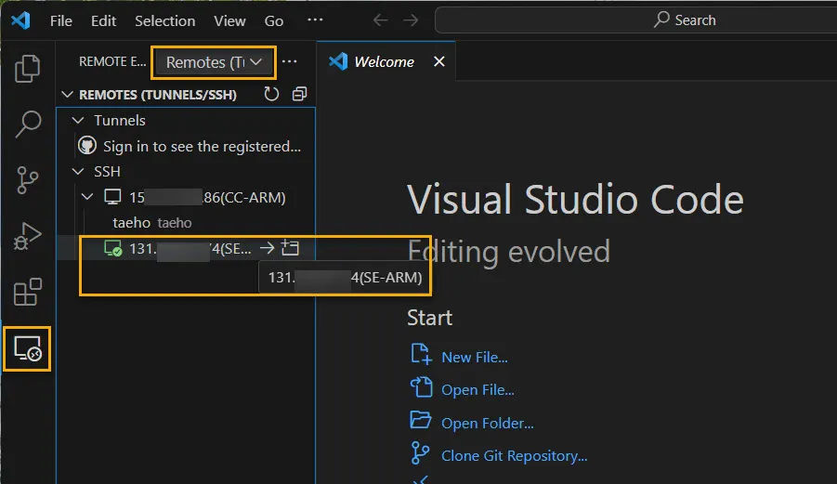Collapse all in Remotes panel
This screenshot has height=484, width=837.
pyautogui.click(x=299, y=95)
